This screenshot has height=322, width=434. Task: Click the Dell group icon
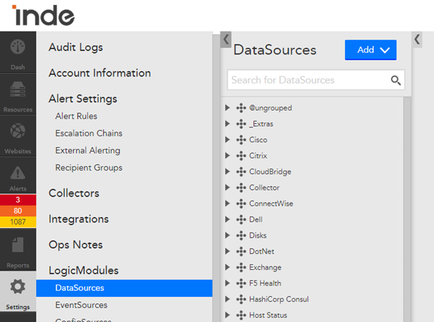(241, 220)
